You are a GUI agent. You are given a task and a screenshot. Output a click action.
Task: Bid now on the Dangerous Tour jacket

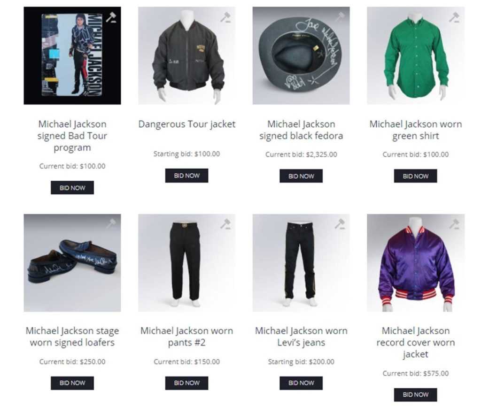point(187,176)
